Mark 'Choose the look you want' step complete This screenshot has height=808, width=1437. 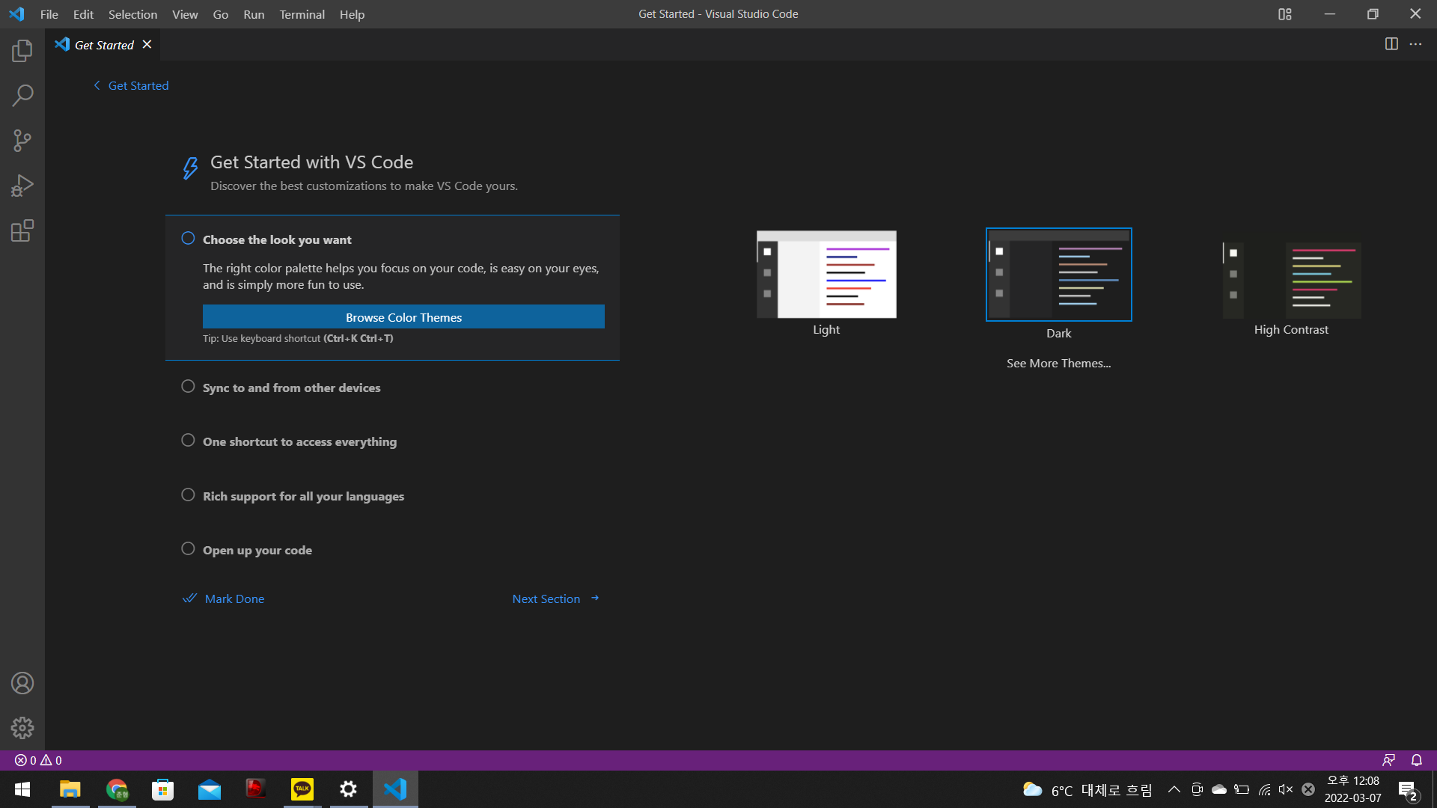coord(188,239)
